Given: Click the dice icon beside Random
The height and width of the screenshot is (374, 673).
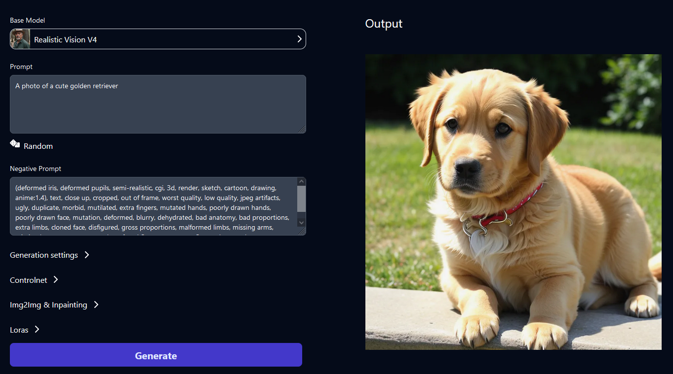Looking at the screenshot, I should 15,144.
